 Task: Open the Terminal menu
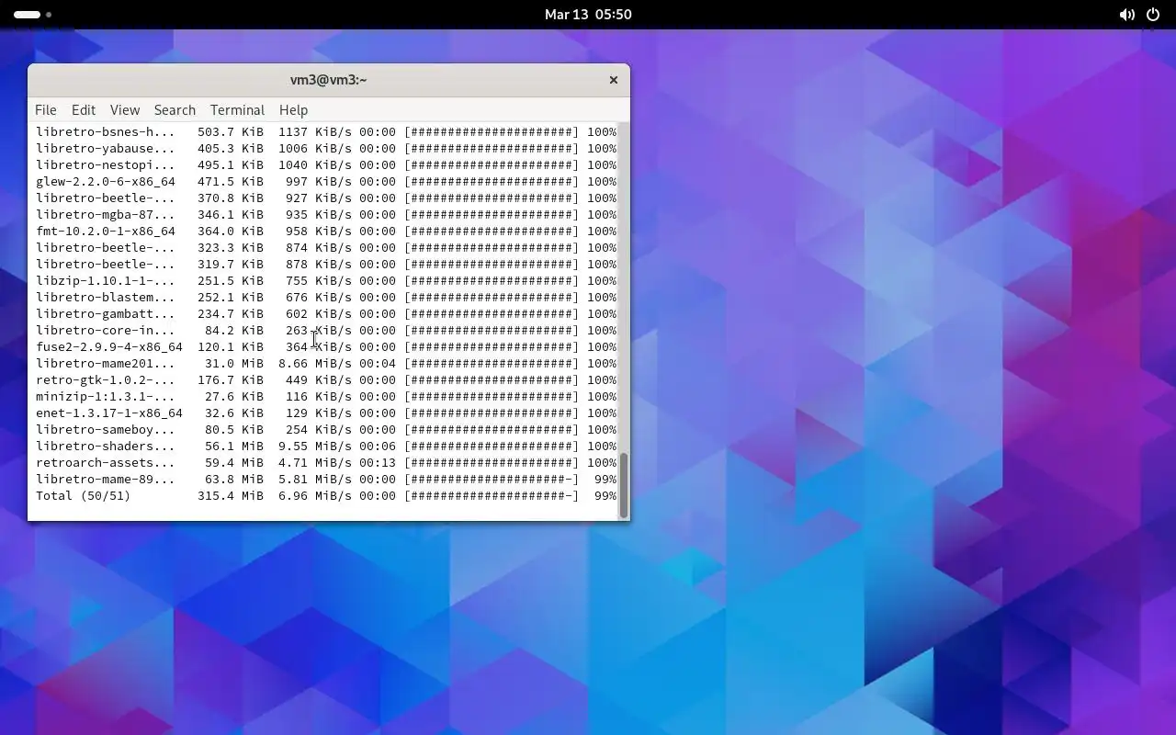pos(237,109)
